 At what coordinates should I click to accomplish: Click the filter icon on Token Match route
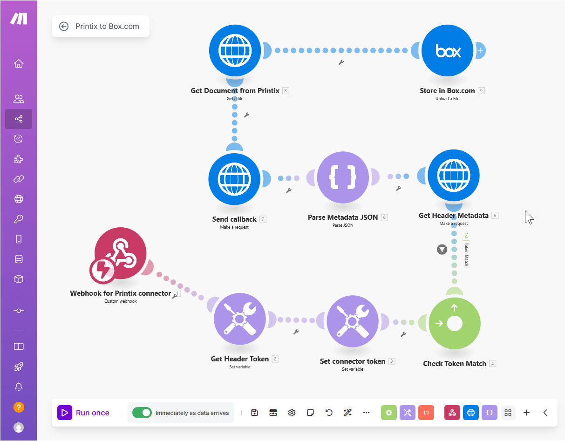(442, 250)
